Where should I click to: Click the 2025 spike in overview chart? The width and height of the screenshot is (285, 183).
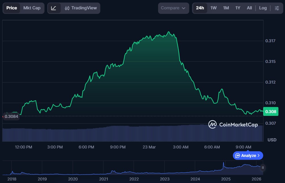click(x=223, y=164)
